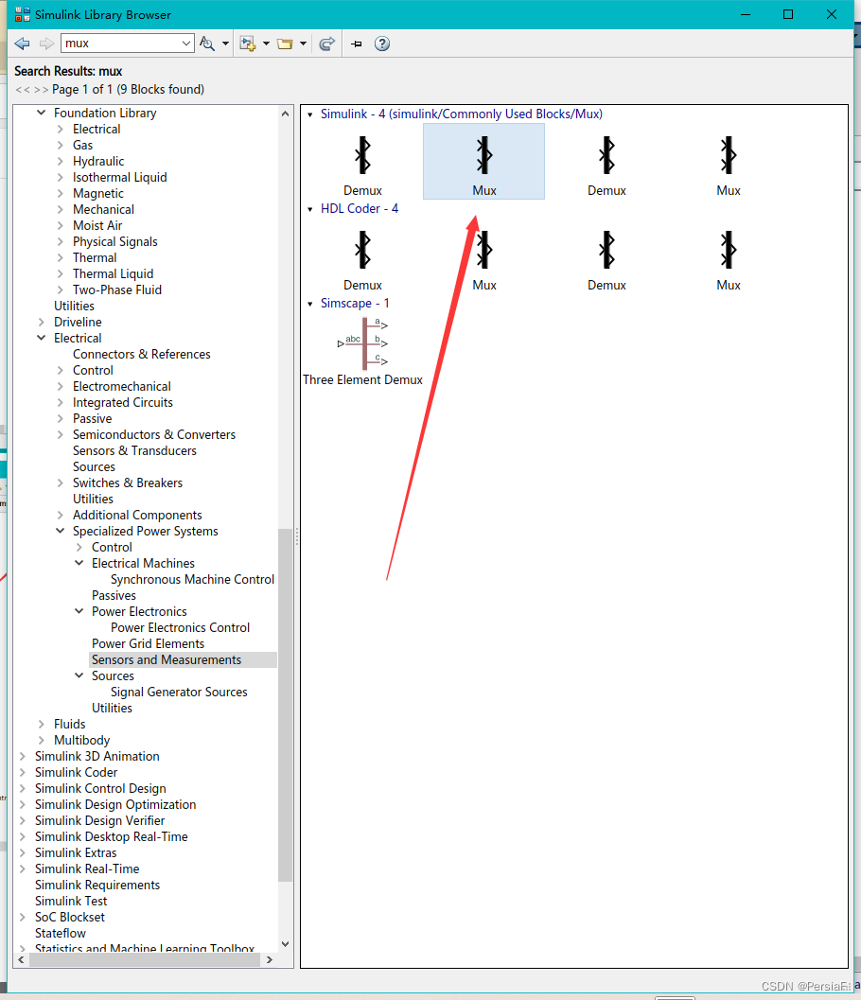This screenshot has width=861, height=1000.
Task: Click the forward navigation arrow
Action: 46,44
